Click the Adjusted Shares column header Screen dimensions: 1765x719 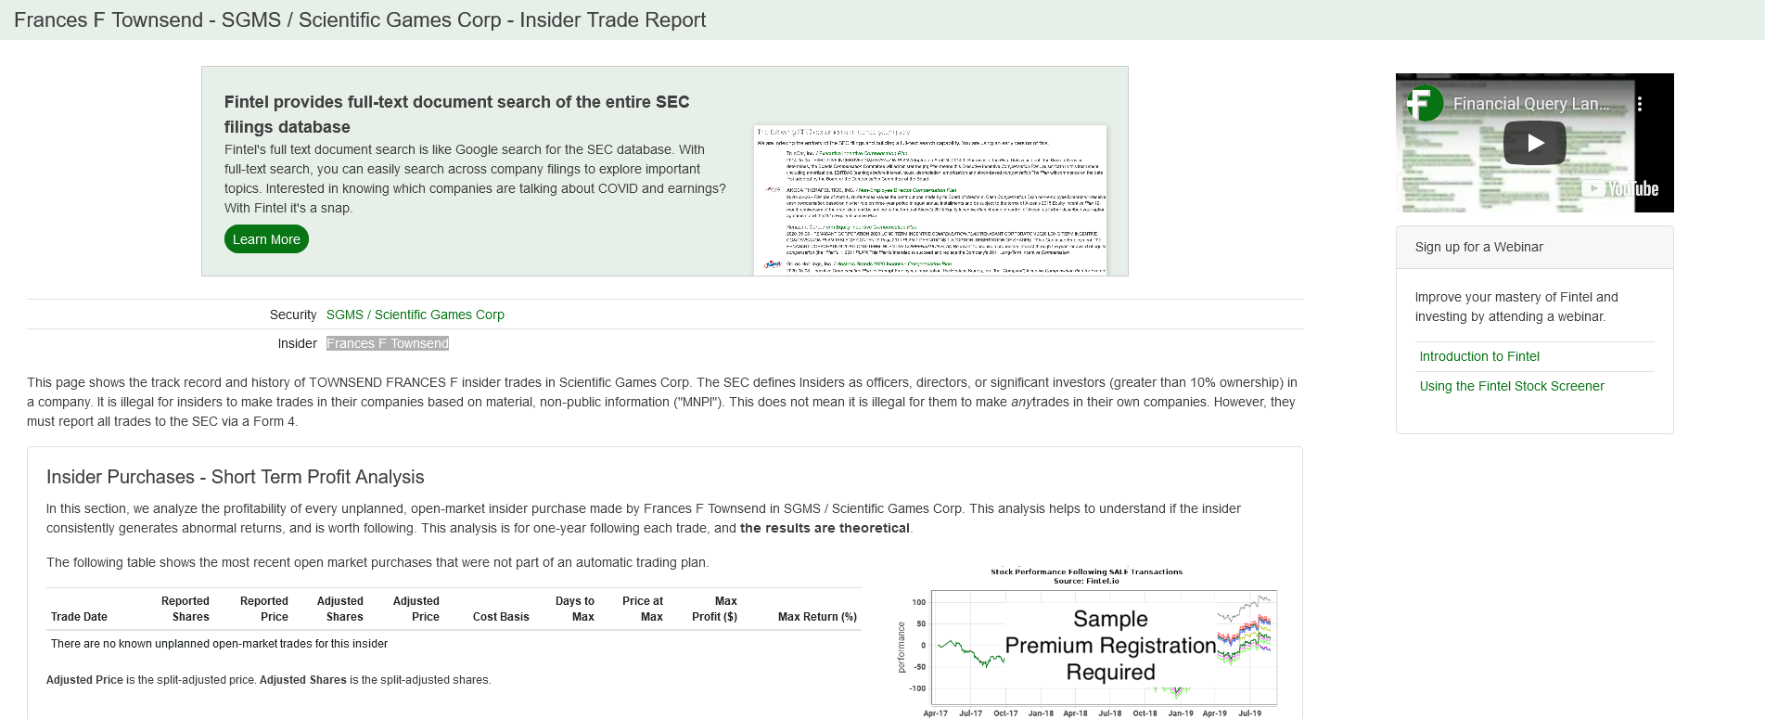340,609
